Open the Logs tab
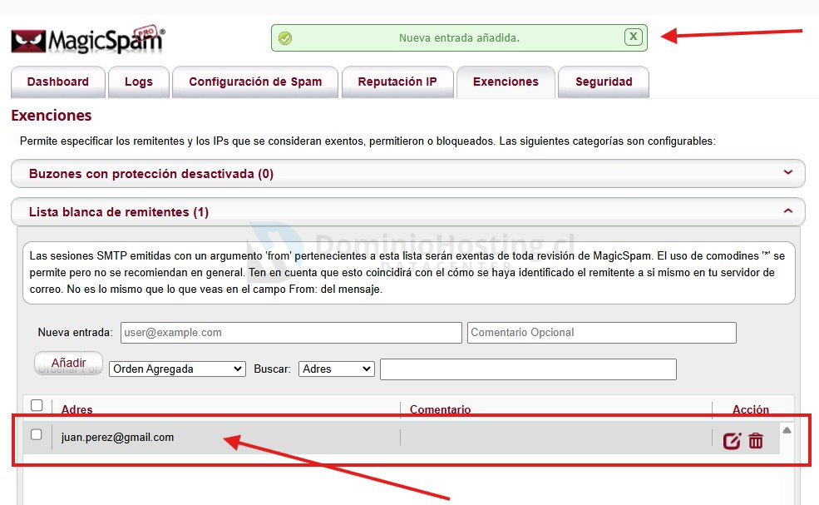This screenshot has width=819, height=505. click(x=139, y=82)
